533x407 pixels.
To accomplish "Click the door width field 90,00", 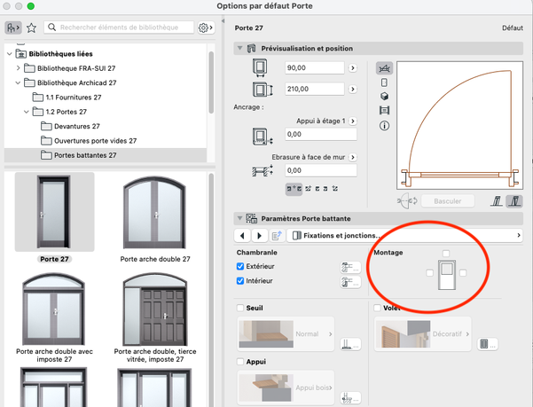I will coord(315,68).
